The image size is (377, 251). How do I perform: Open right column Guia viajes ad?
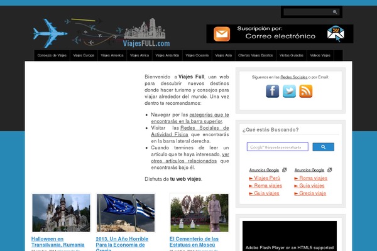tap(309, 186)
